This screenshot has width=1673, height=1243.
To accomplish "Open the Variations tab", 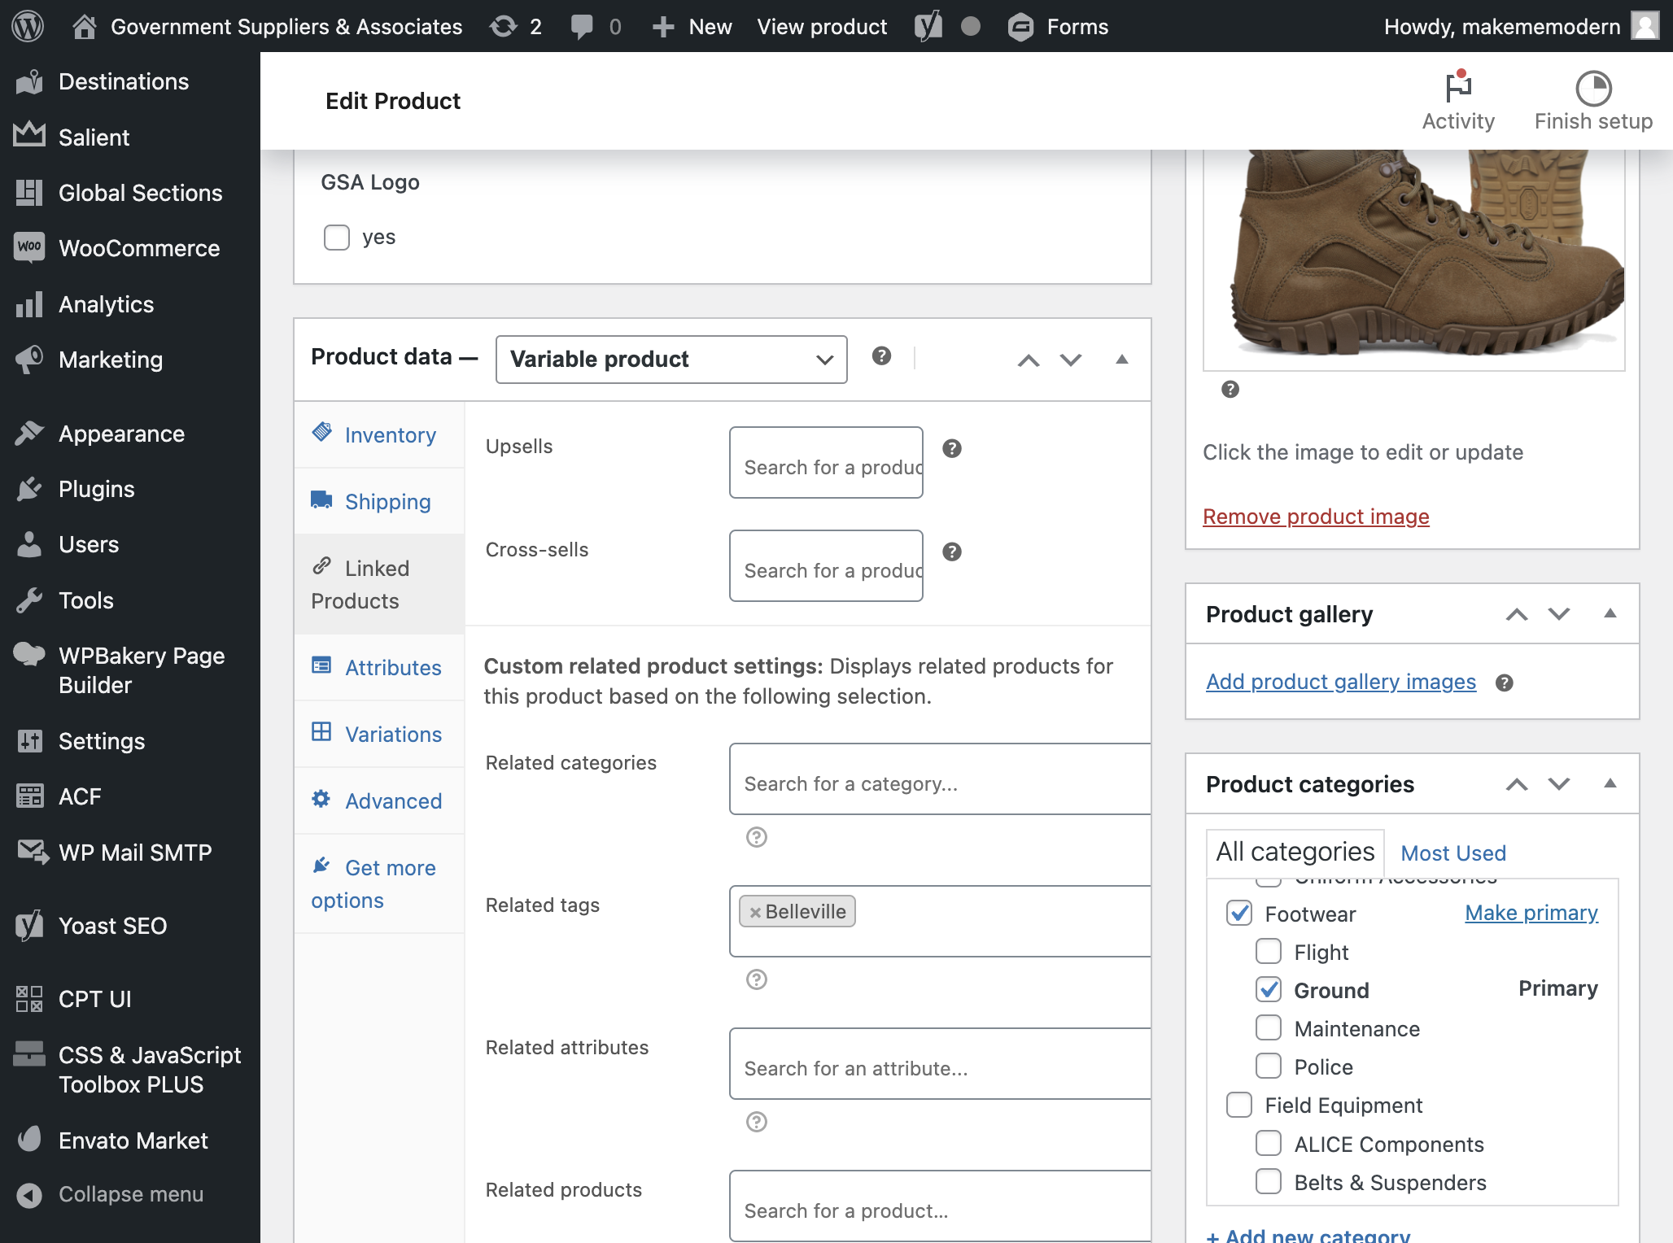I will click(x=379, y=734).
